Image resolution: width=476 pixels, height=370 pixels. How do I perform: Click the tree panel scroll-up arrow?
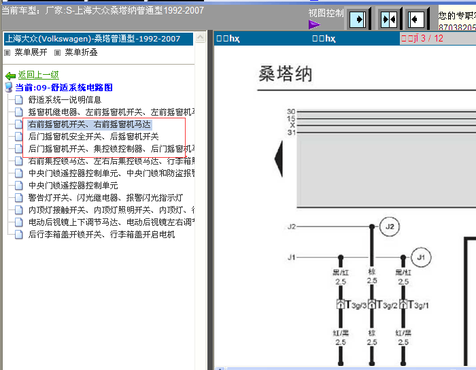coord(201,37)
